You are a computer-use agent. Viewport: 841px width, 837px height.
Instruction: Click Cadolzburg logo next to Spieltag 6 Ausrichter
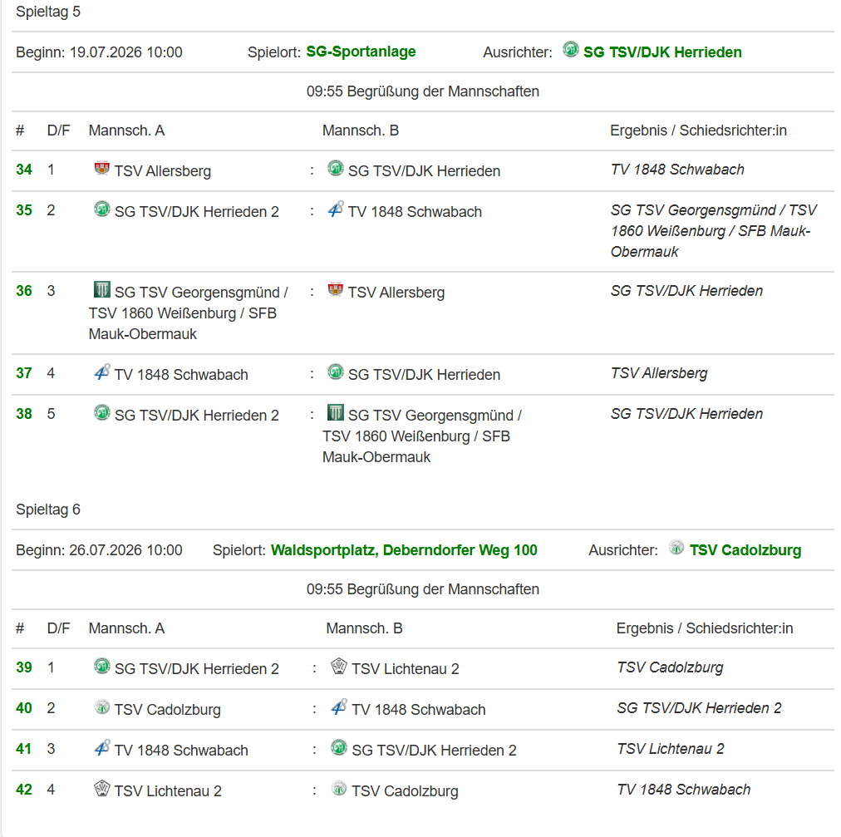(x=676, y=548)
